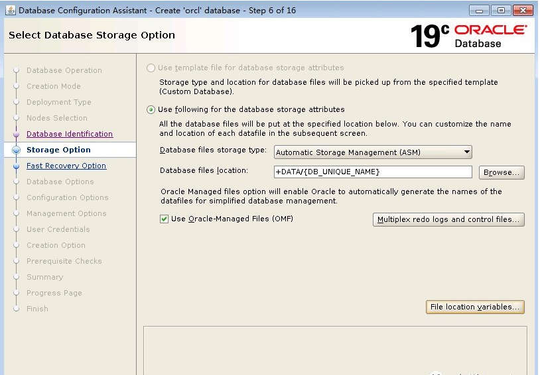Click the Fast Recovery Option step bullet
This screenshot has width=540, height=375.
coord(16,166)
